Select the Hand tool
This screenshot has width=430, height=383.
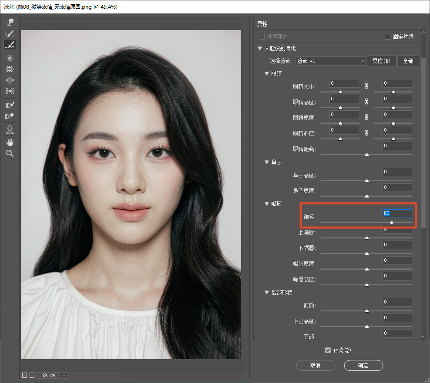pos(10,142)
